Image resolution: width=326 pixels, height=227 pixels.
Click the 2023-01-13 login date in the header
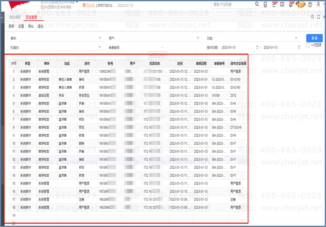[x=125, y=6]
